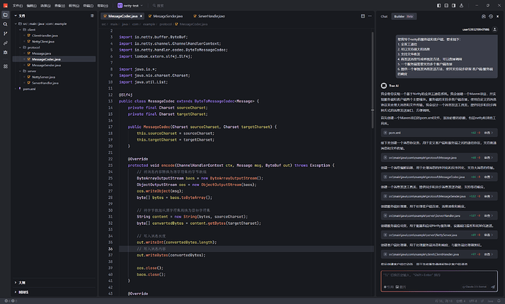Open the Claude model selector
The height and width of the screenshot is (304, 505).
point(474,286)
